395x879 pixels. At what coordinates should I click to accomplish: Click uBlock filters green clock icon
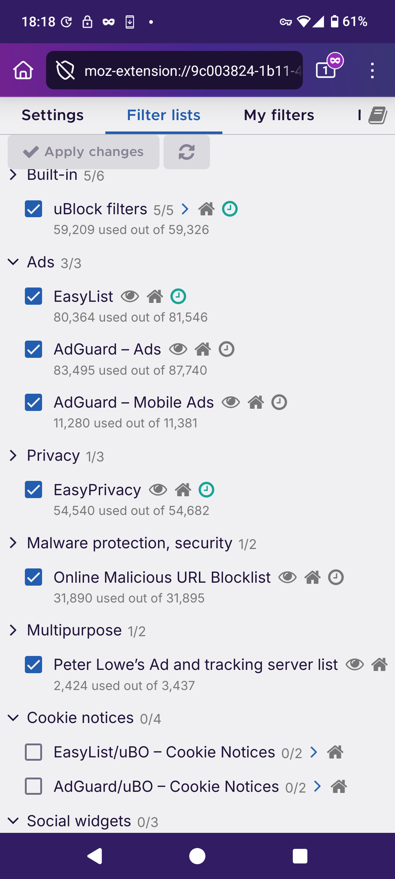click(230, 209)
